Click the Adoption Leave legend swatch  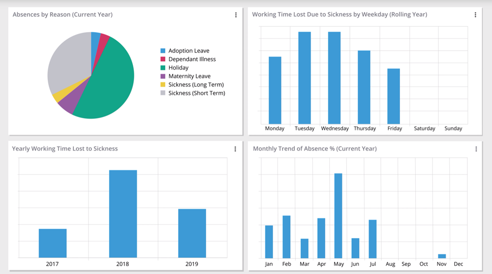[x=163, y=51]
